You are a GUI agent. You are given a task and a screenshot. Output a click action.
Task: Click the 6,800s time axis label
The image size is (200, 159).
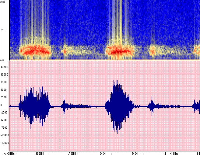tap(41, 154)
